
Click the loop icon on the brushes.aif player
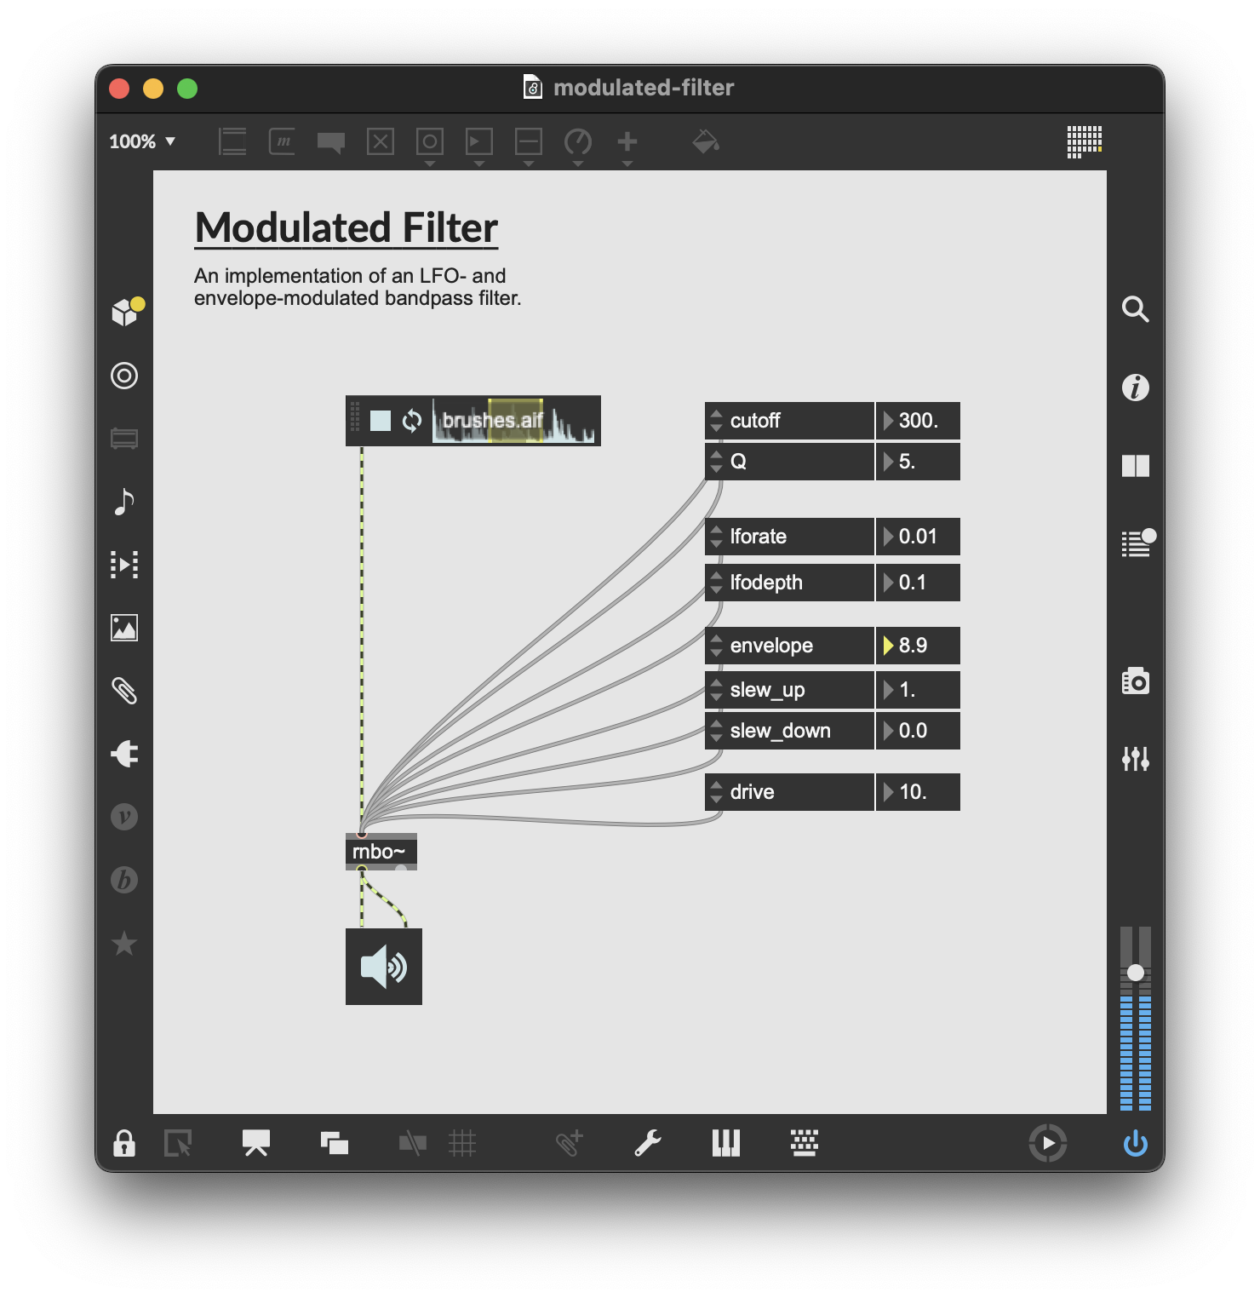[x=413, y=420]
